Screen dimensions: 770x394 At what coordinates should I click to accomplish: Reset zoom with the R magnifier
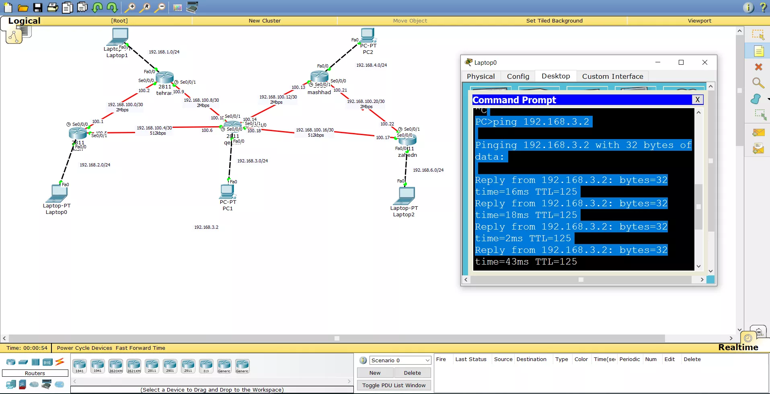pyautogui.click(x=145, y=7)
